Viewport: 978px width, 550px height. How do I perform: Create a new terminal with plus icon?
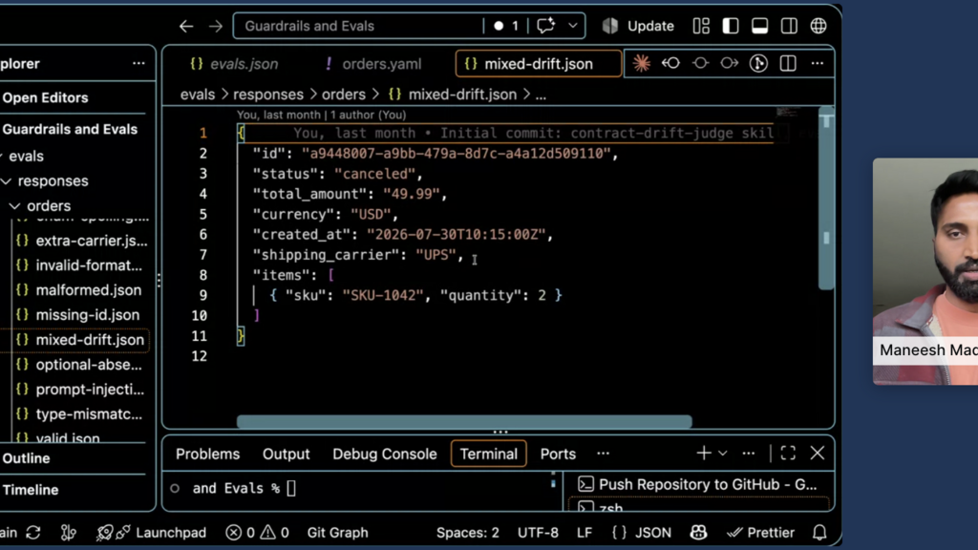704,454
